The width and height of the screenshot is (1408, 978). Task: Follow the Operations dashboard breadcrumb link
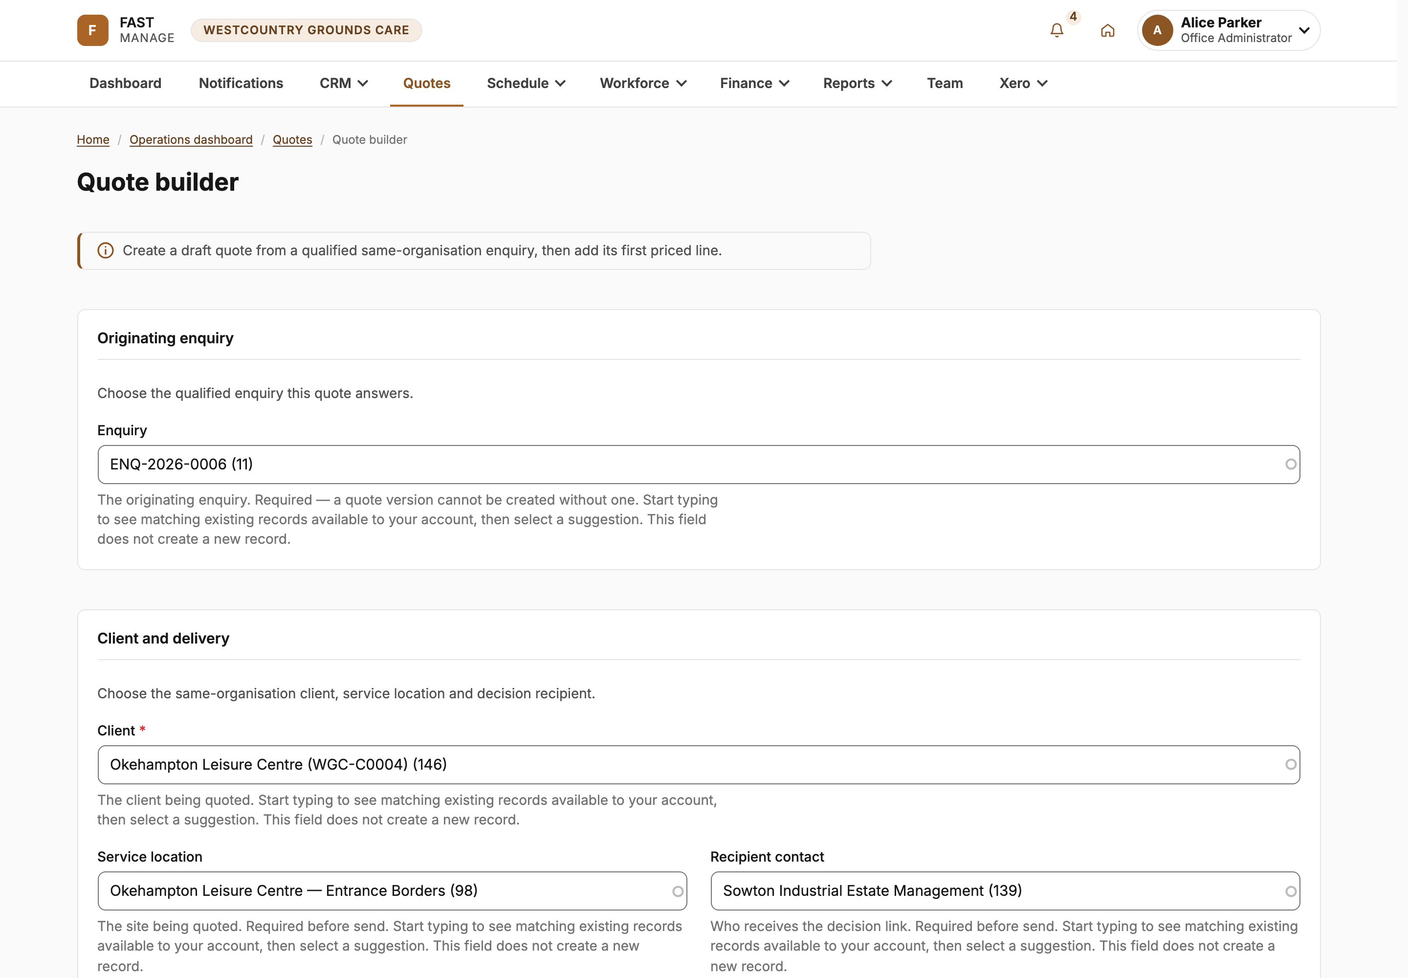pyautogui.click(x=191, y=140)
